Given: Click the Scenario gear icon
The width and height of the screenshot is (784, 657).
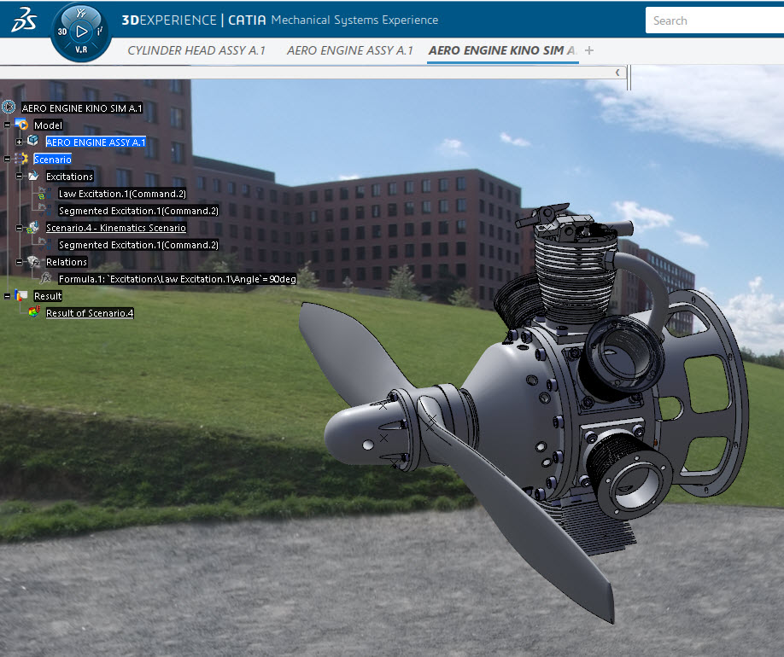Looking at the screenshot, I should 21,159.
